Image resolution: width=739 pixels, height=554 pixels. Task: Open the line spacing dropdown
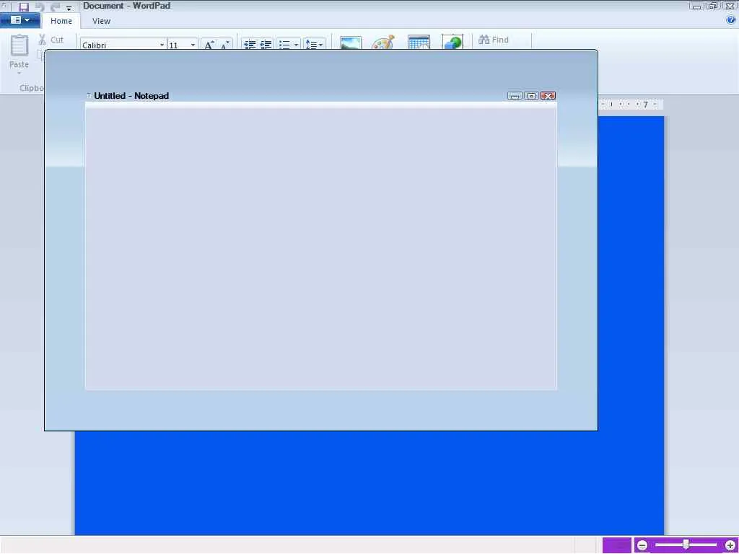(315, 44)
